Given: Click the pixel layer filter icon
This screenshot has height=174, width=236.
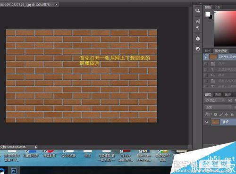Looking at the screenshot, I should pos(230,100).
